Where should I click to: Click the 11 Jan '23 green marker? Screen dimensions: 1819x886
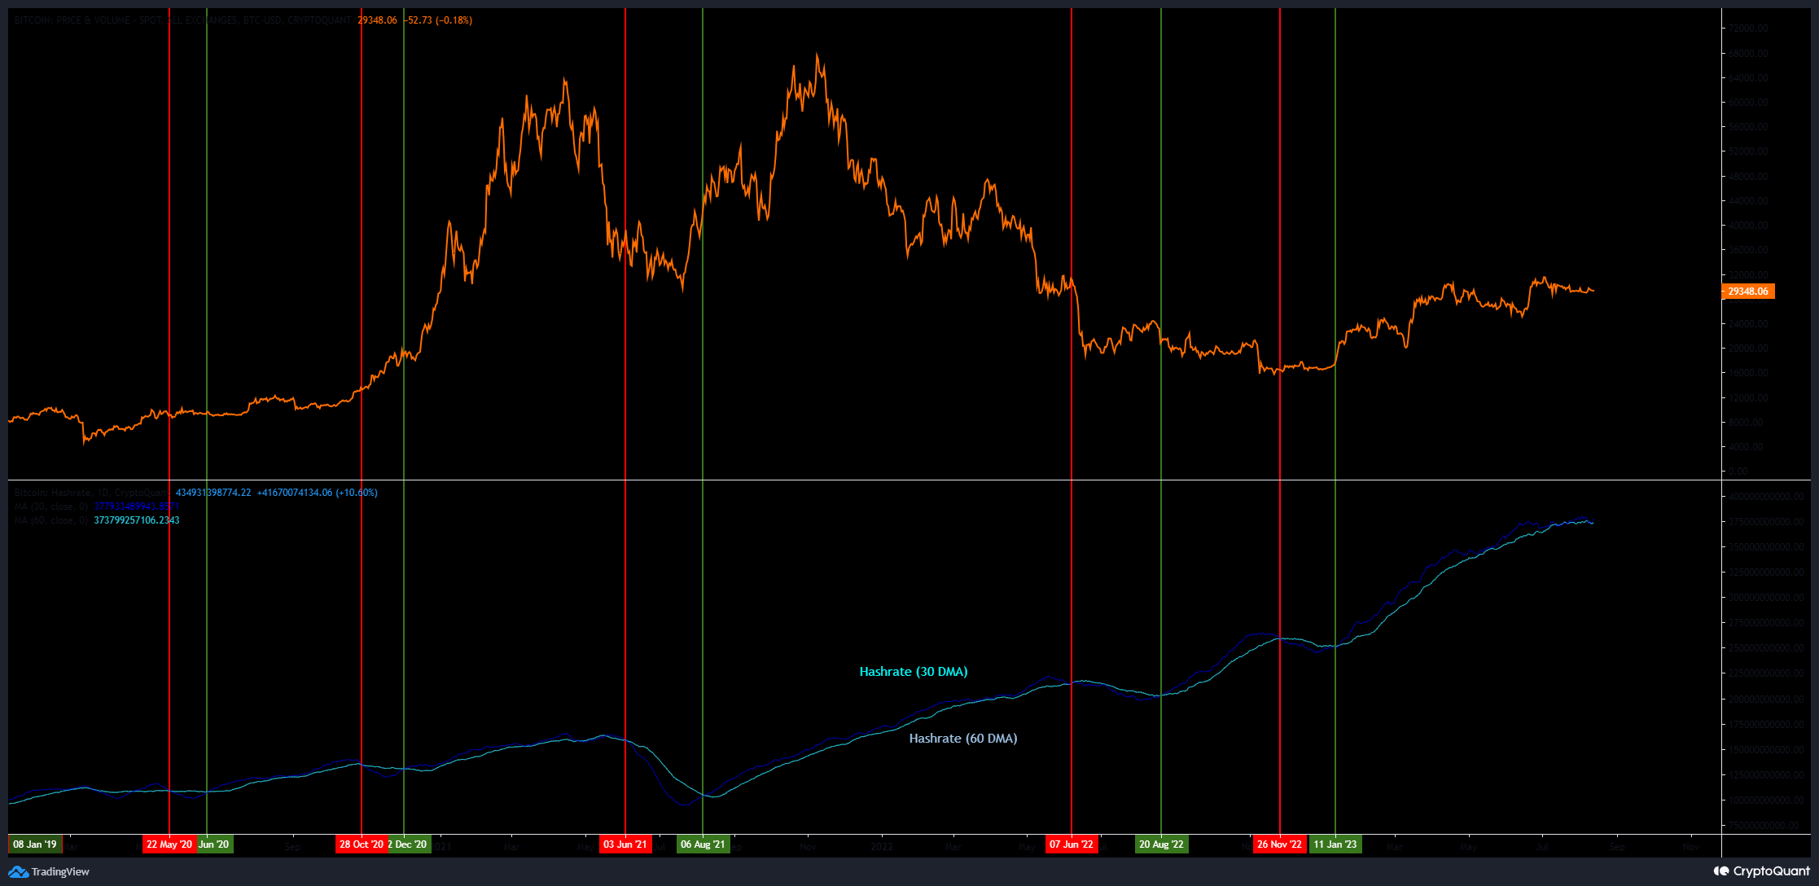click(x=1335, y=844)
